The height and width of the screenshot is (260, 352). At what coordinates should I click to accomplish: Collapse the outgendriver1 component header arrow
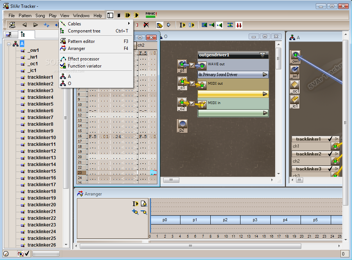(x=263, y=55)
